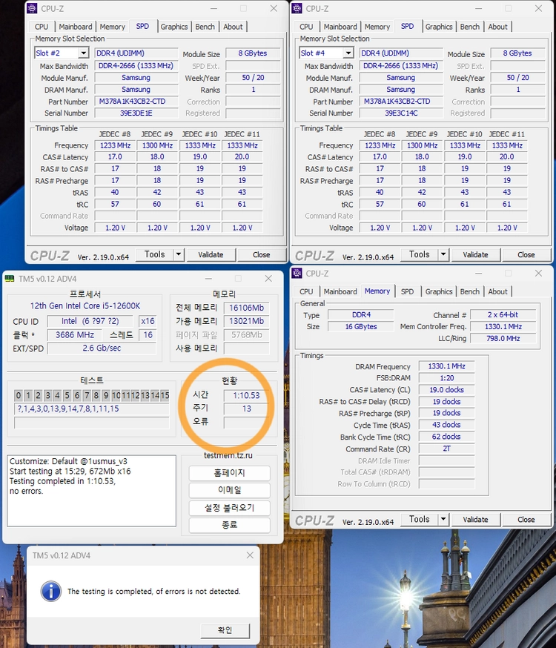556x648 pixels.
Task: Click Validate in Slot #4 CPU-Z window
Action: point(475,254)
